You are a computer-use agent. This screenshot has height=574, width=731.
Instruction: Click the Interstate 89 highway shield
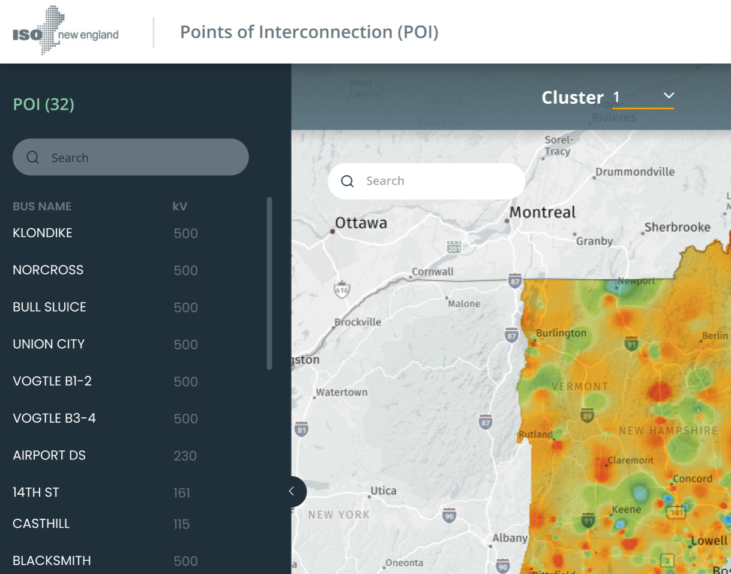tap(588, 415)
